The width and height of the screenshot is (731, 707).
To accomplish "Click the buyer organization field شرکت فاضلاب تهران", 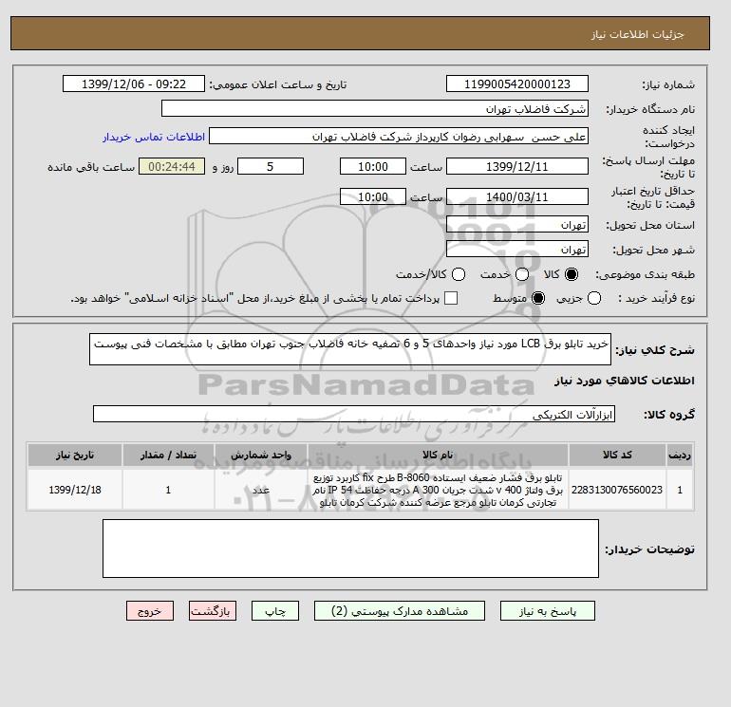I will click(375, 108).
